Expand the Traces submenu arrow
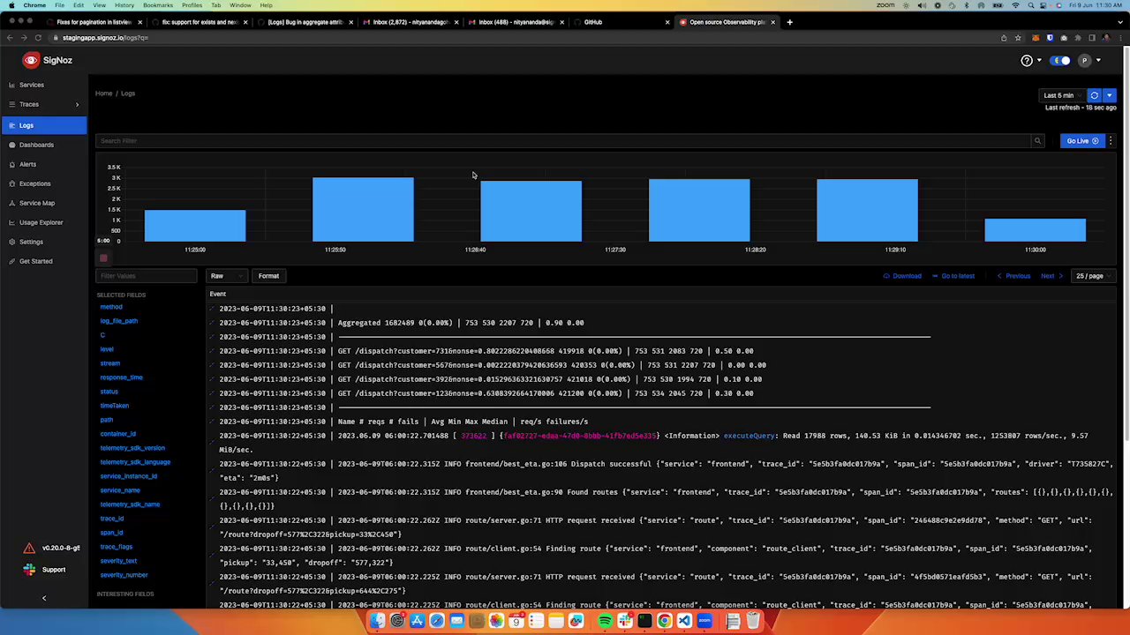 77,105
